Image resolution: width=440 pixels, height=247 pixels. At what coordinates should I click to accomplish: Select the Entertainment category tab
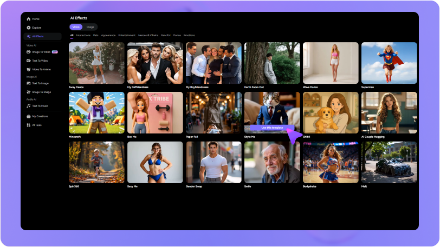[x=127, y=36]
